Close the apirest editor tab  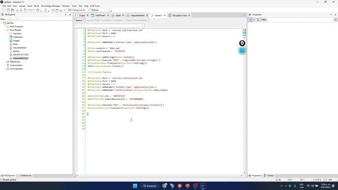click(165, 15)
